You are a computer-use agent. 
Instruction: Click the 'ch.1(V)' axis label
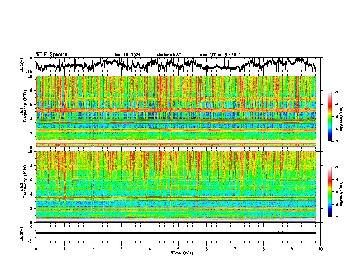pyautogui.click(x=22, y=65)
